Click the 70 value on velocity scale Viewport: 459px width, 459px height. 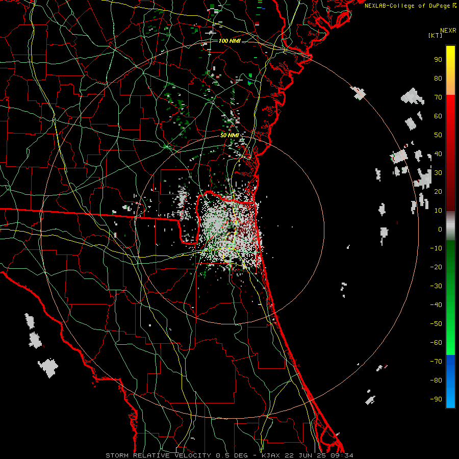tap(438, 97)
